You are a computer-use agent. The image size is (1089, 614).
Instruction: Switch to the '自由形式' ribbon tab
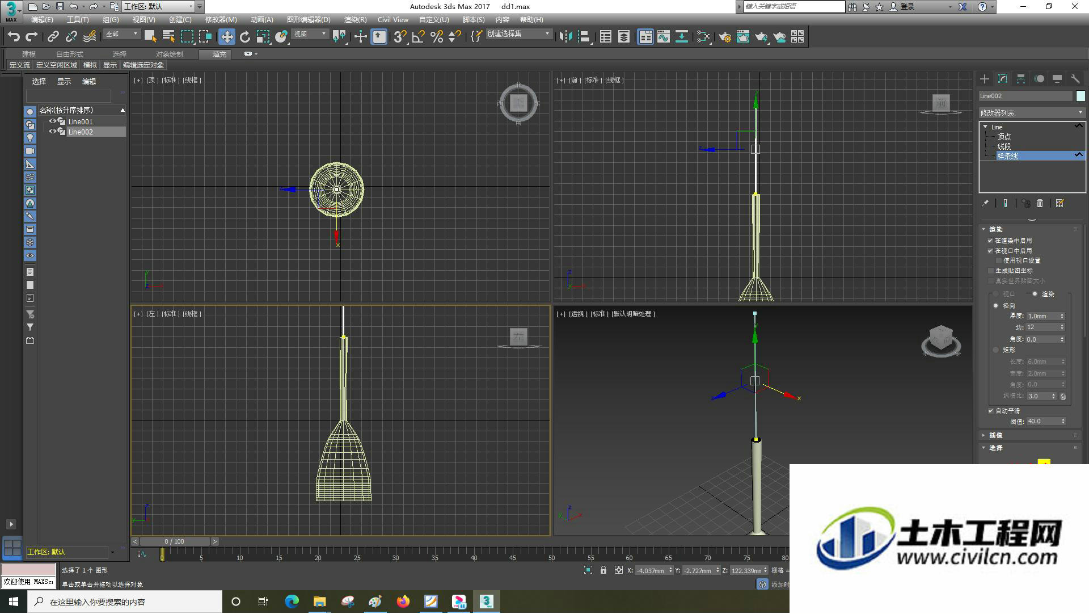[69, 54]
